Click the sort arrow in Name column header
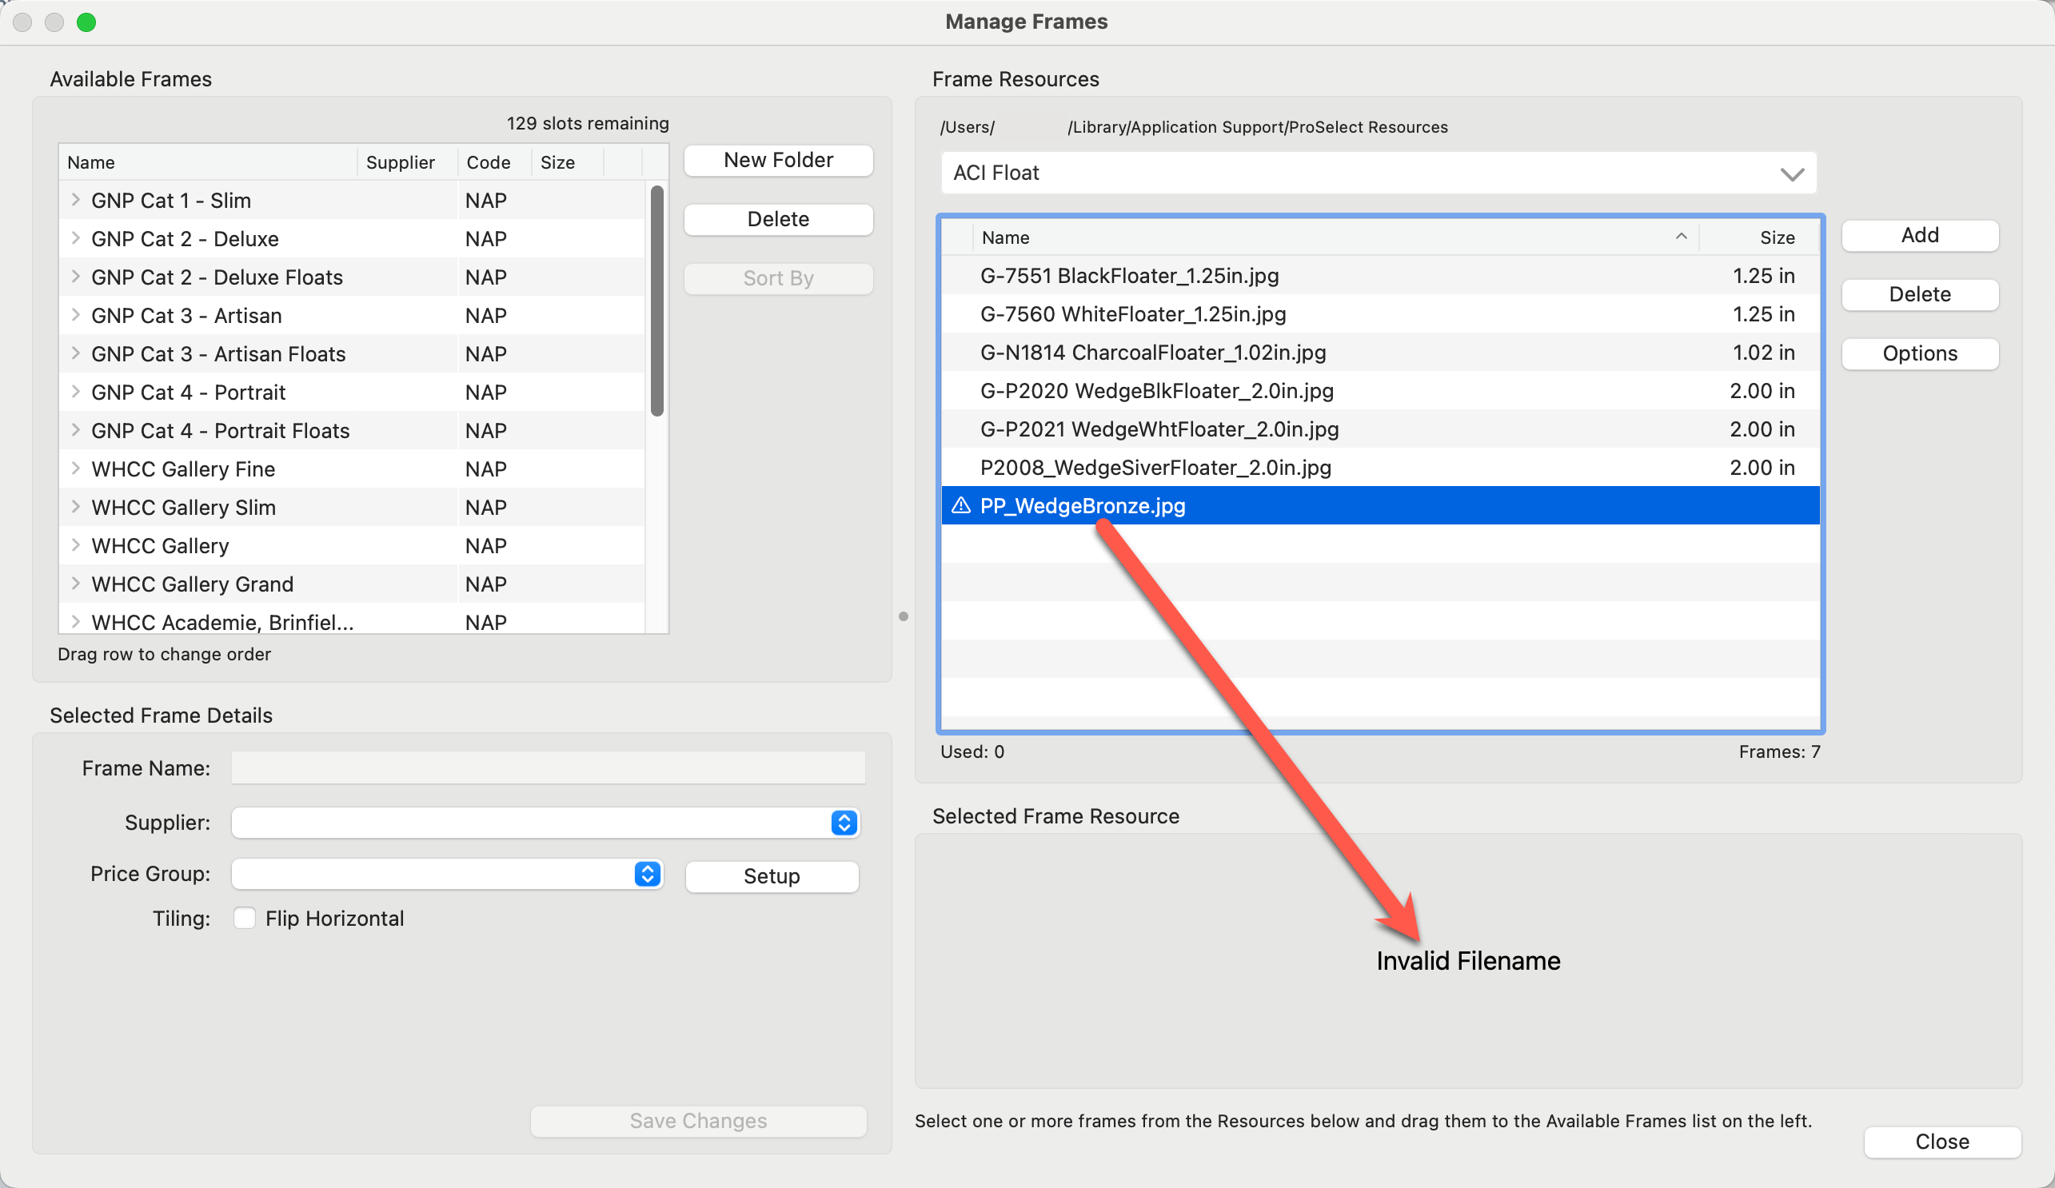This screenshot has height=1188, width=2055. 1681,237
